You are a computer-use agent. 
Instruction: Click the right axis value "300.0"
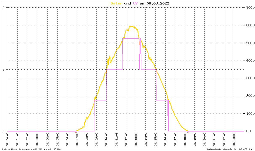click(250, 78)
